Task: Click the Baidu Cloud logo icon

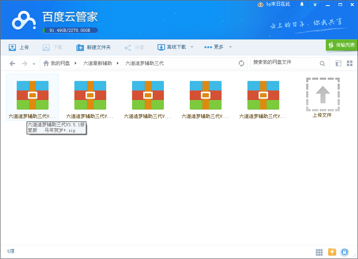Action: pyautogui.click(x=24, y=21)
